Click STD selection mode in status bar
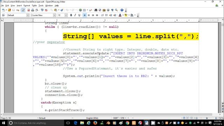 click(x=122, y=118)
